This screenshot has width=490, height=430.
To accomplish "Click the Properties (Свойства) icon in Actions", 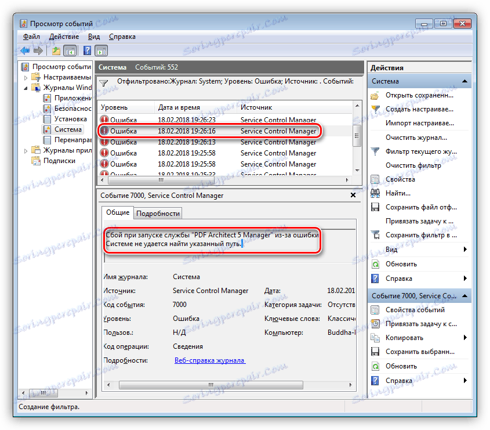I will [375, 179].
